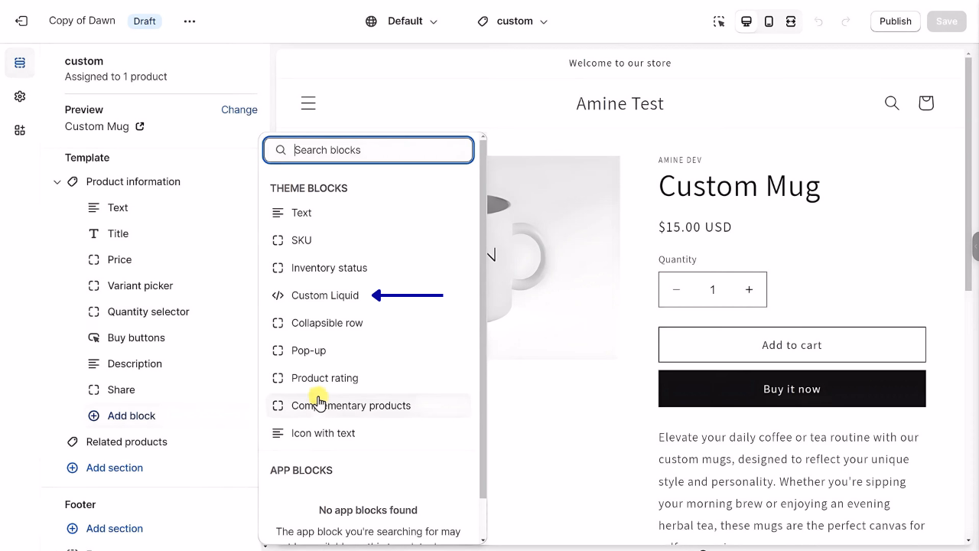Image resolution: width=979 pixels, height=551 pixels.
Task: Switch to mobile preview icon
Action: pos(769,21)
